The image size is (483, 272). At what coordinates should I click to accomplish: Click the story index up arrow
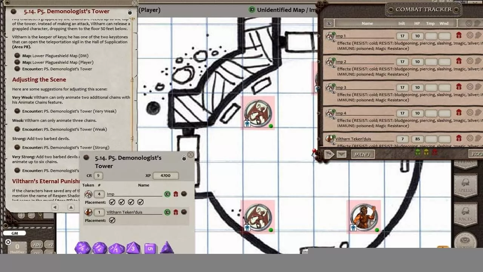pos(71,207)
